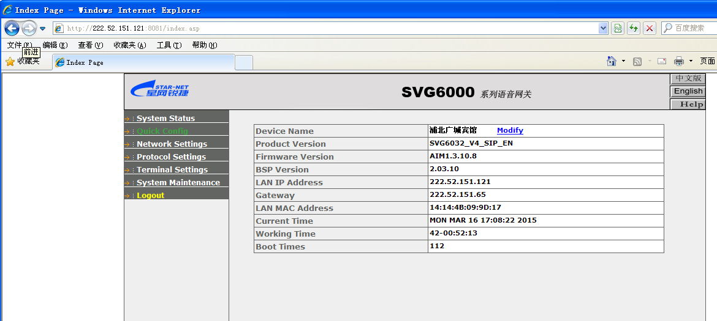This screenshot has width=717, height=321.
Task: Open the 查看(V) menu
Action: 91,45
